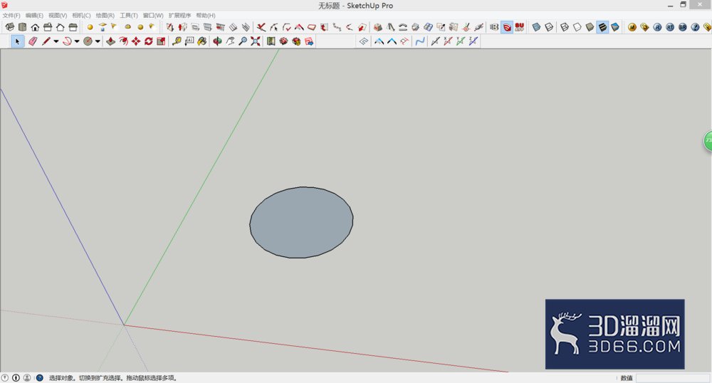712x383 pixels.
Task: Pick the pink Eraser tool
Action: [x=33, y=41]
